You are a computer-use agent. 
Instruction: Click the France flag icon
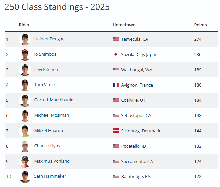point(115,85)
